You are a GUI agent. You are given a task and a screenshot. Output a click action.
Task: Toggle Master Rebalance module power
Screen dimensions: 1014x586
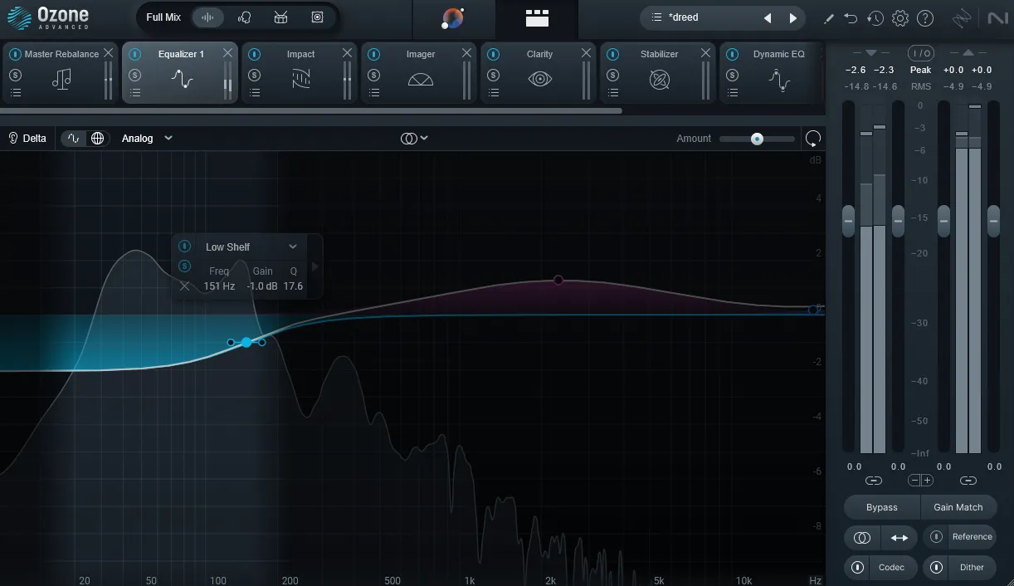[x=15, y=54]
